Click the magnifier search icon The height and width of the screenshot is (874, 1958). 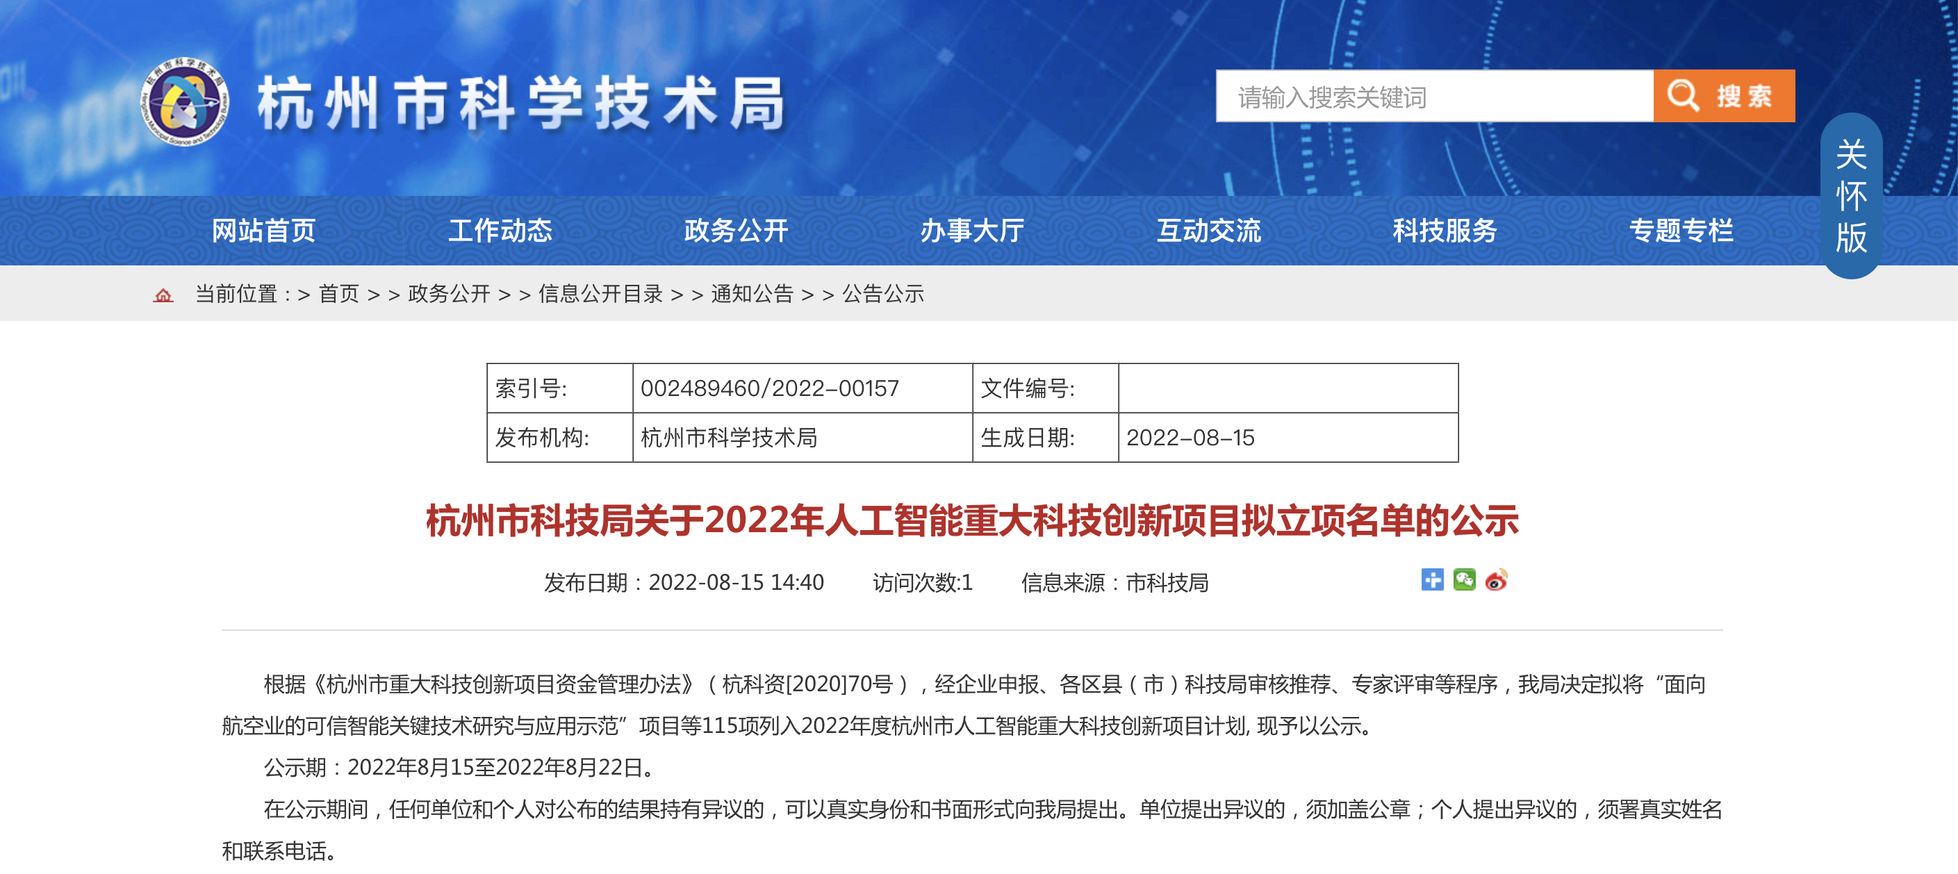pos(1686,96)
